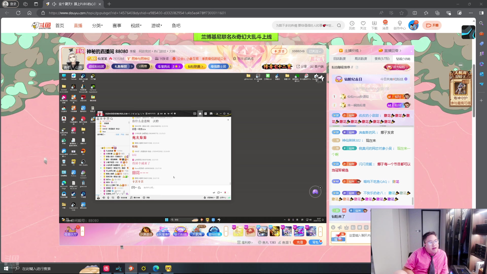Favorite this page with the star icon

tap(402, 13)
